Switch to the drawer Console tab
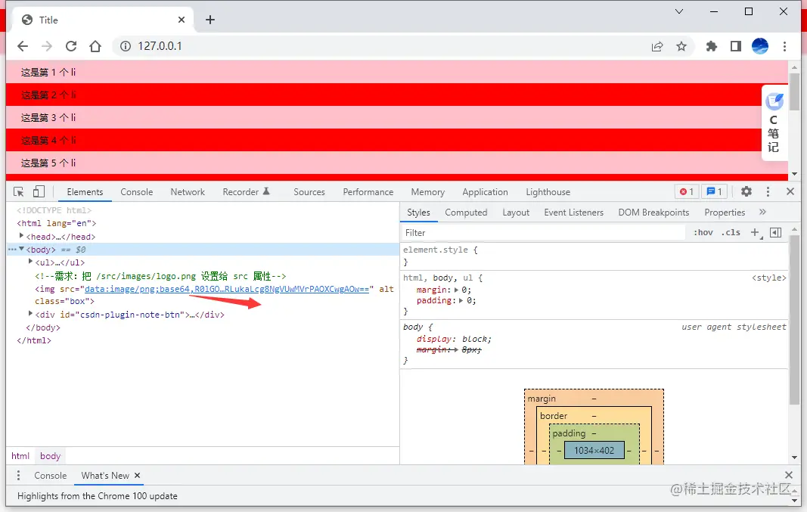 pyautogui.click(x=51, y=476)
